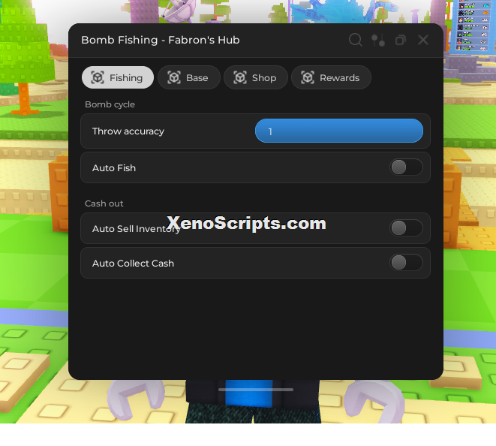Click the window restore squares icon
The height and width of the screenshot is (446, 496).
[401, 41]
